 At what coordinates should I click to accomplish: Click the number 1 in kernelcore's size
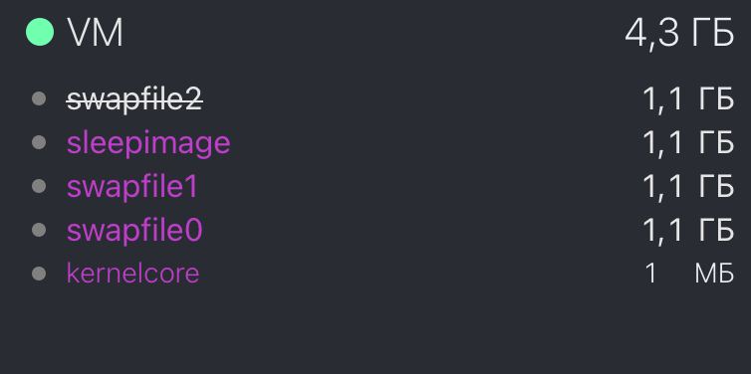point(650,275)
